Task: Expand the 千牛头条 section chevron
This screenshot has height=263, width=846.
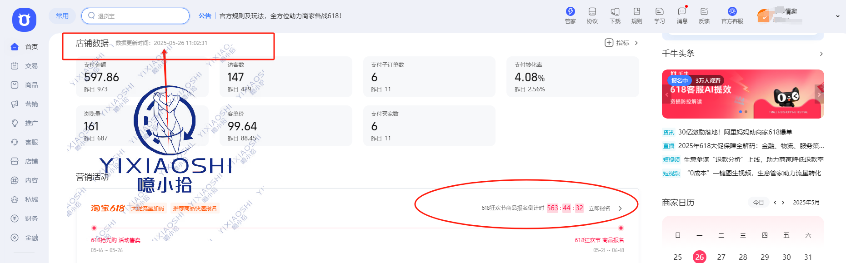Action: coord(821,54)
